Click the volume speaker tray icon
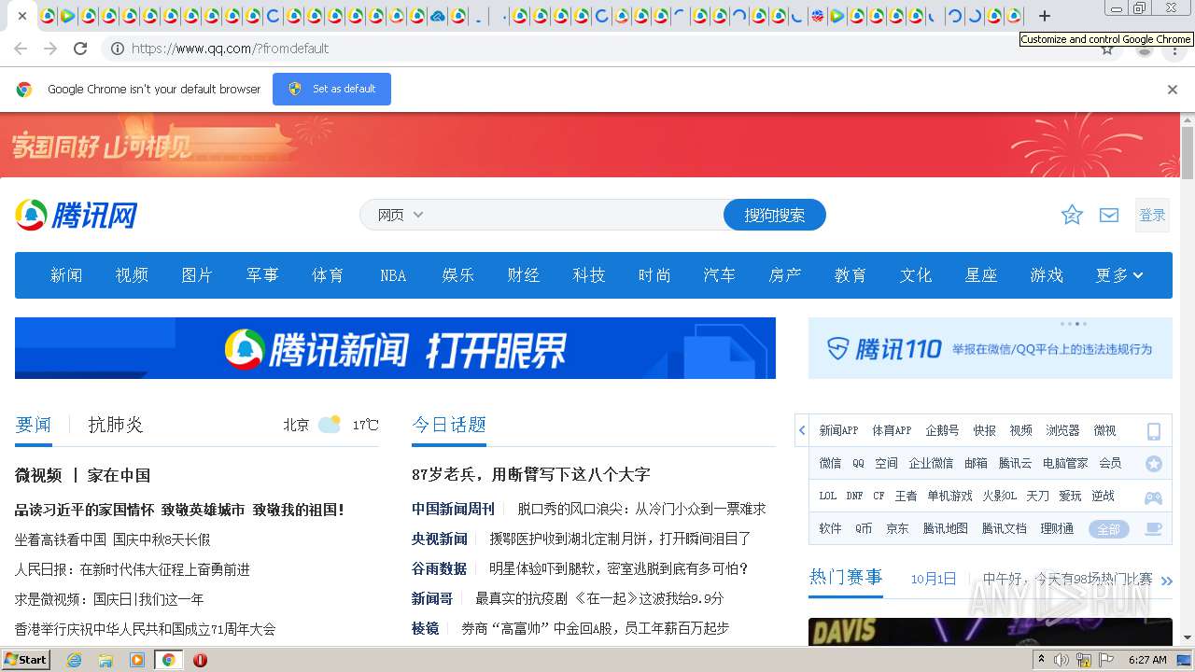Image resolution: width=1195 pixels, height=672 pixels. pyautogui.click(x=1061, y=660)
